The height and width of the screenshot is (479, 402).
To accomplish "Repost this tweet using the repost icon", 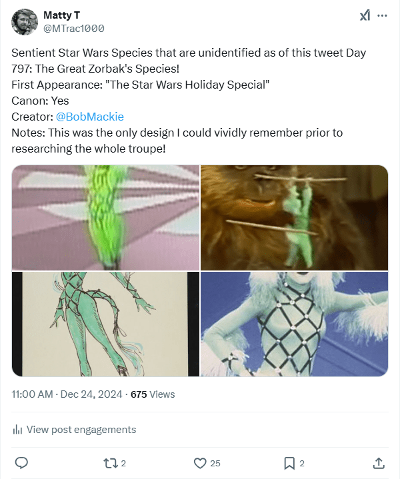I will (x=109, y=462).
